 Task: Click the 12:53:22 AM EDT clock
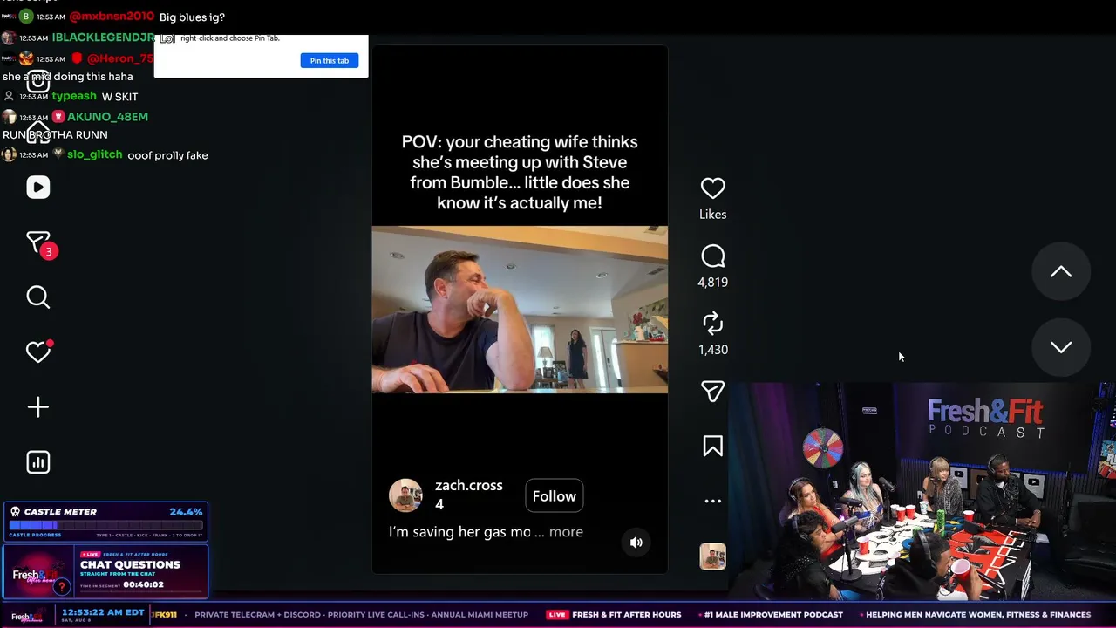click(103, 613)
